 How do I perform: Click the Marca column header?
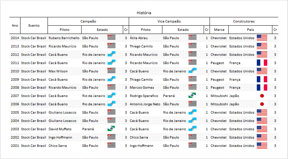219,30
